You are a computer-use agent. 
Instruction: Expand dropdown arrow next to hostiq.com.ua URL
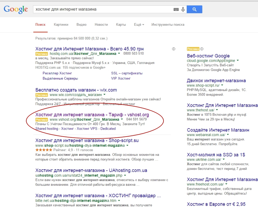(119, 53)
